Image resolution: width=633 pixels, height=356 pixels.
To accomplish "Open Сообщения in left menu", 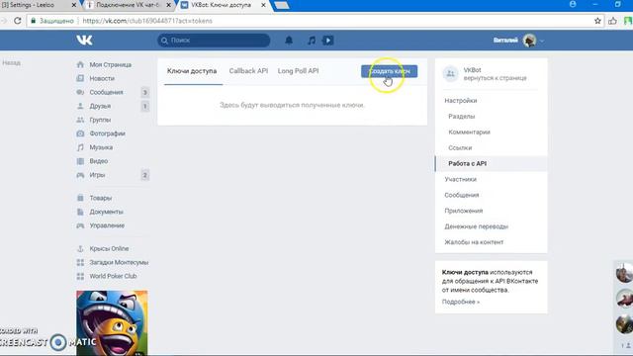I will (106, 92).
